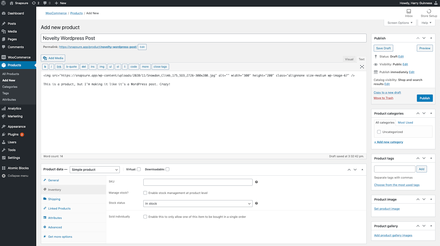The image size is (440, 246).
Task: Toggle distraction-free fullscreen editor icon
Action: (362, 67)
